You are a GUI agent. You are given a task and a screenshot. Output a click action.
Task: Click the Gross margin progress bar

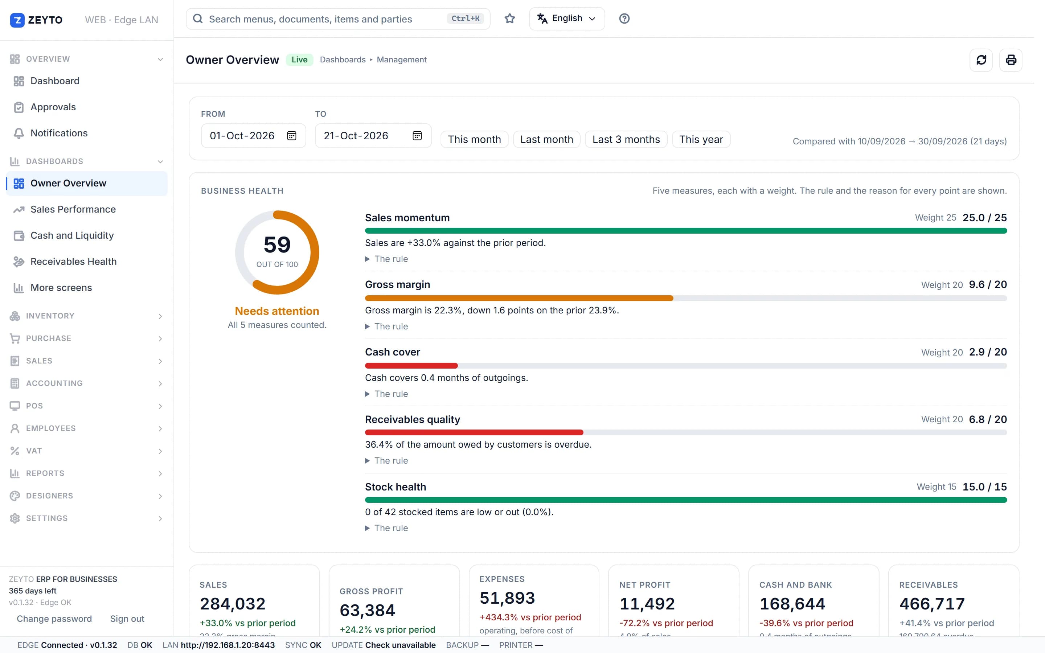click(686, 299)
